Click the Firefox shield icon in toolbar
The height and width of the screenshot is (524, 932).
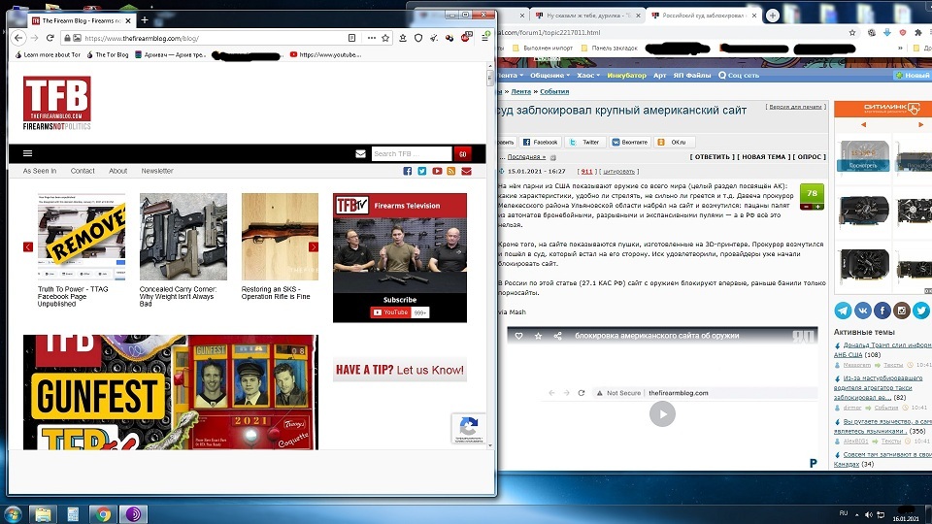coord(418,38)
